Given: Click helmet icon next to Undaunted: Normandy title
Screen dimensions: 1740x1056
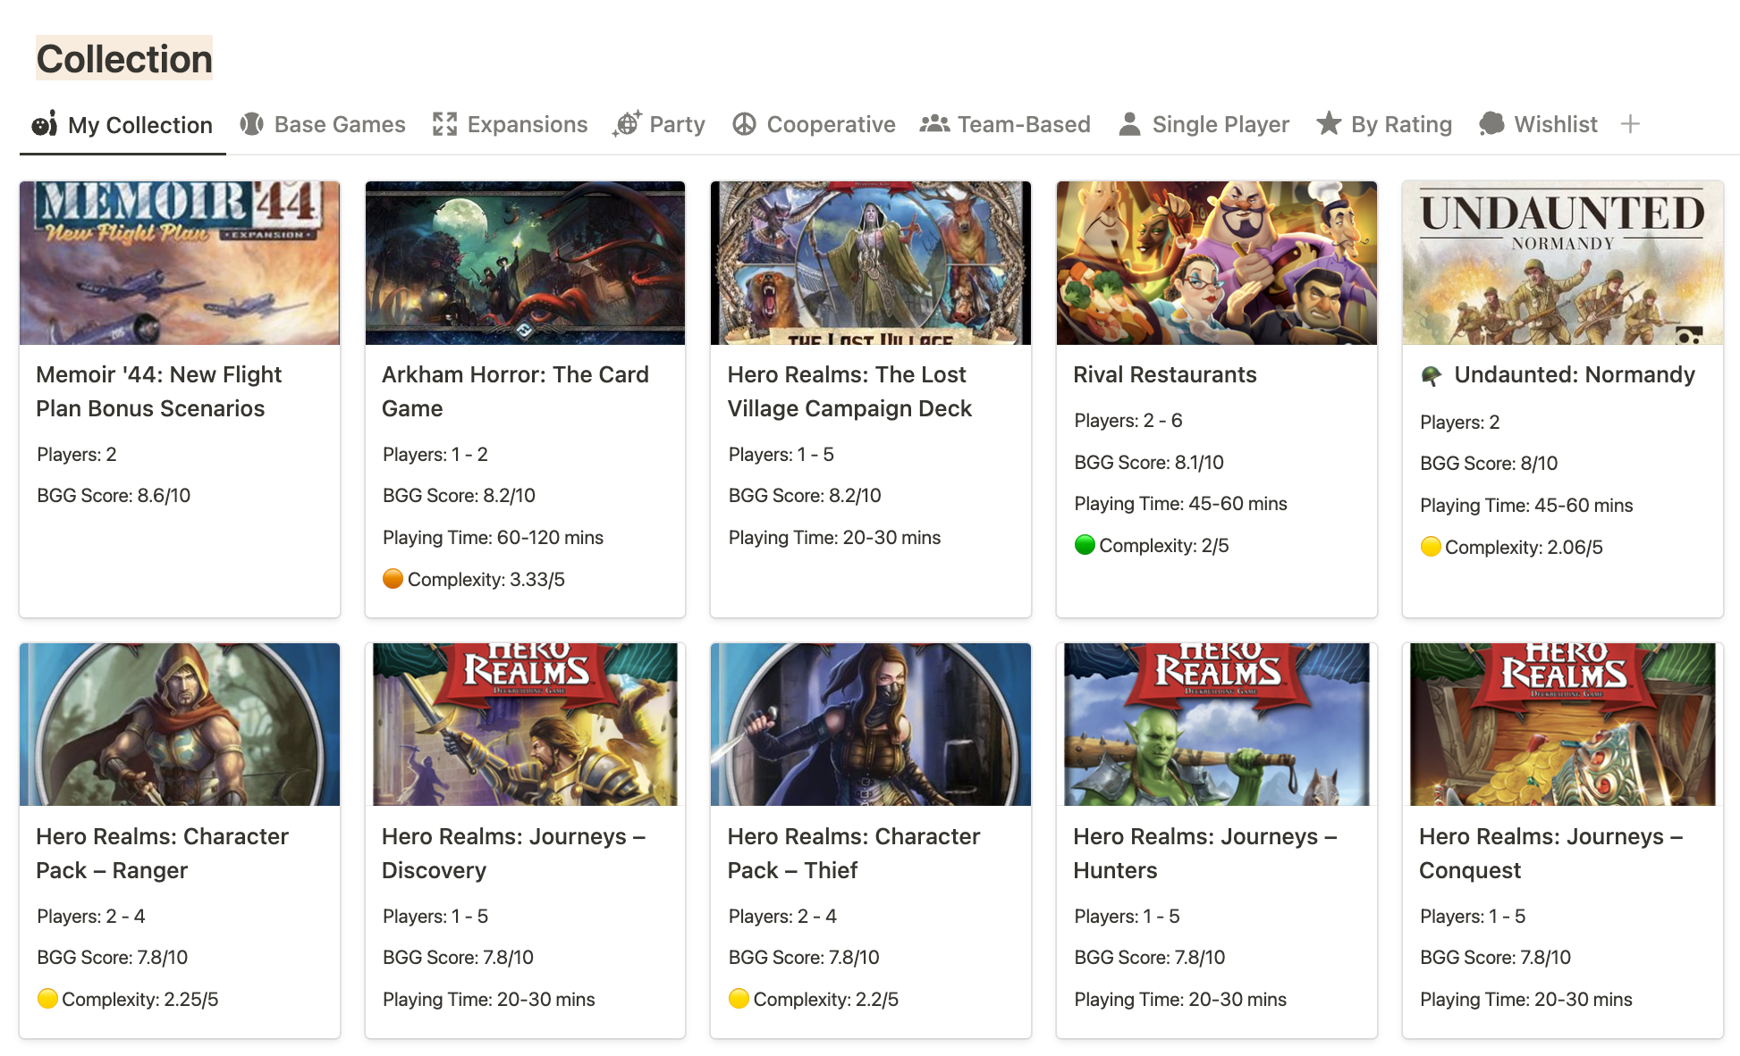Looking at the screenshot, I should (x=1431, y=376).
